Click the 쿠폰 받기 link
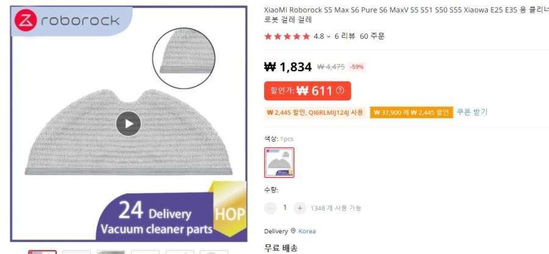This screenshot has height=254, width=549. point(472,112)
